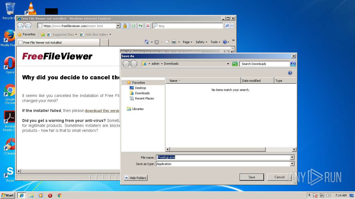Open the Page menu
This screenshot has height=199, width=355.
(x=187, y=42)
